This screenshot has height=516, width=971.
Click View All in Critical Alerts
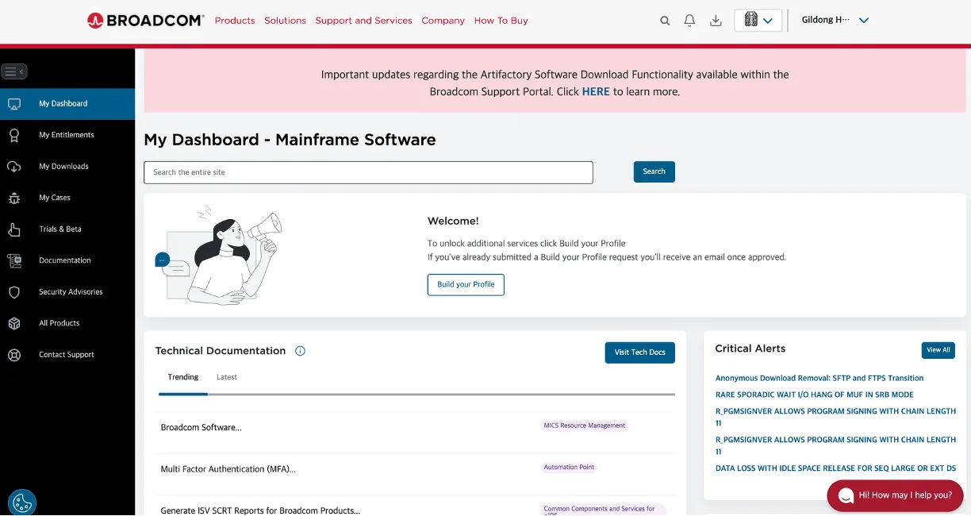(x=938, y=350)
